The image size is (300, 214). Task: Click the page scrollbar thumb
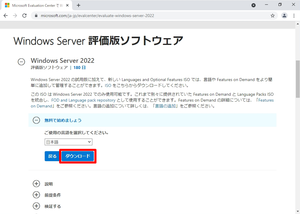[298, 79]
